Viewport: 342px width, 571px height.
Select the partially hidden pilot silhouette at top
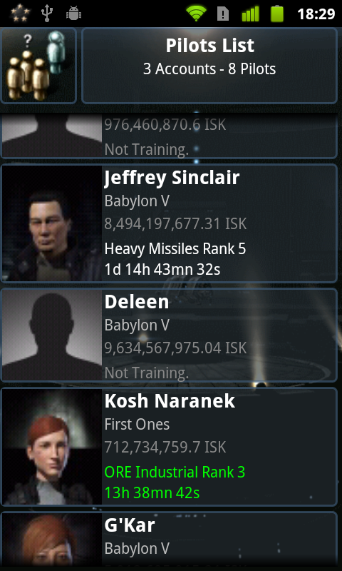click(52, 136)
